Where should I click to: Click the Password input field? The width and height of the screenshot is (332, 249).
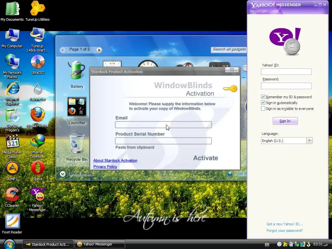click(286, 86)
